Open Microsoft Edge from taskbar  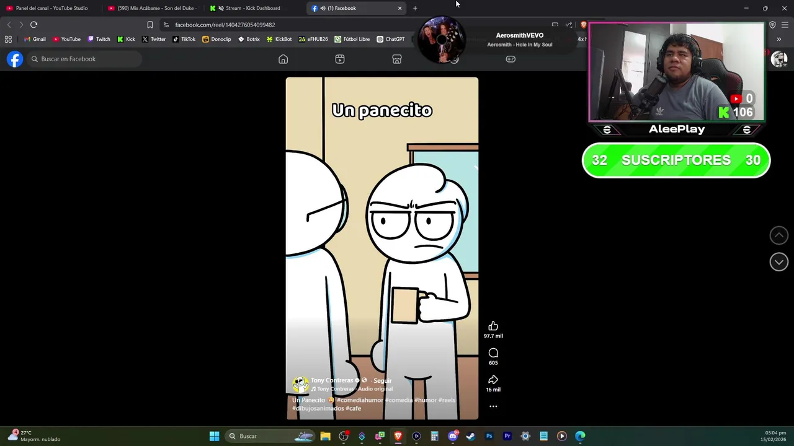click(x=580, y=436)
